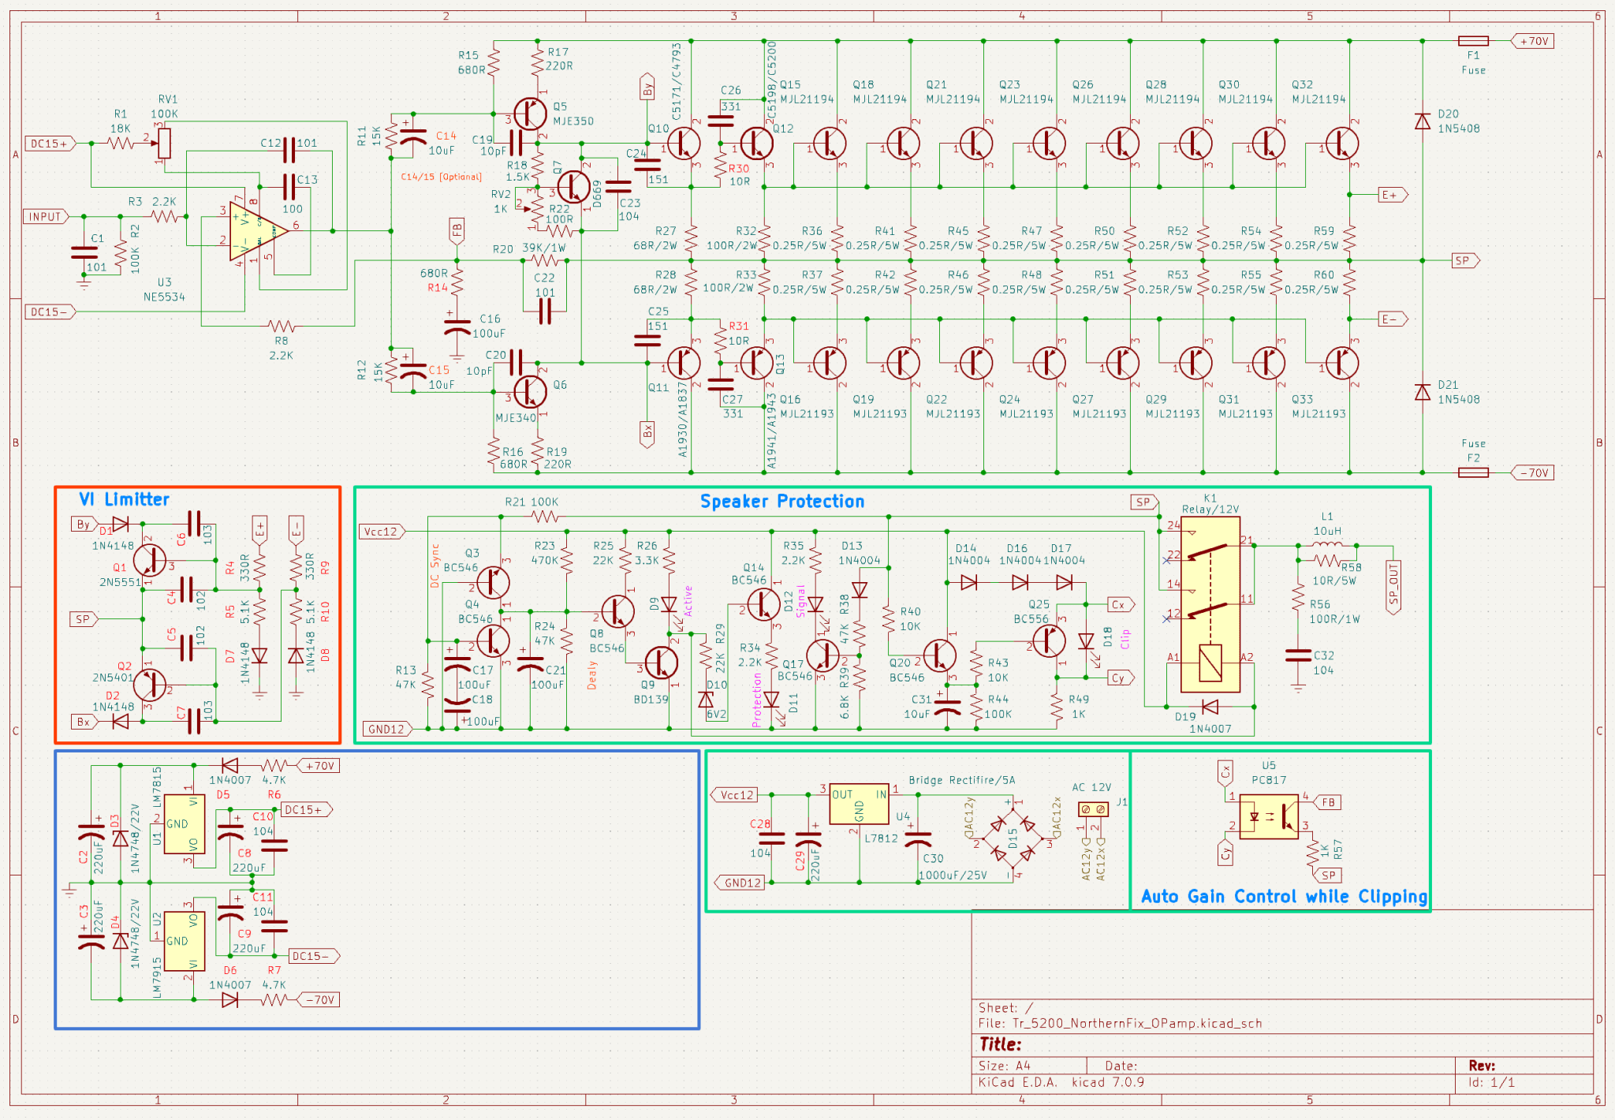This screenshot has height=1120, width=1615.
Task: Click the 'Id: 1/1' field
Action: (1491, 1082)
